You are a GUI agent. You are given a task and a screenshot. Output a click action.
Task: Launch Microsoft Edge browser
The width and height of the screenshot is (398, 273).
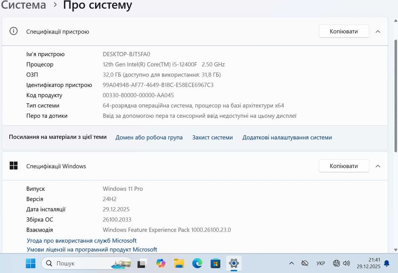[x=197, y=263]
